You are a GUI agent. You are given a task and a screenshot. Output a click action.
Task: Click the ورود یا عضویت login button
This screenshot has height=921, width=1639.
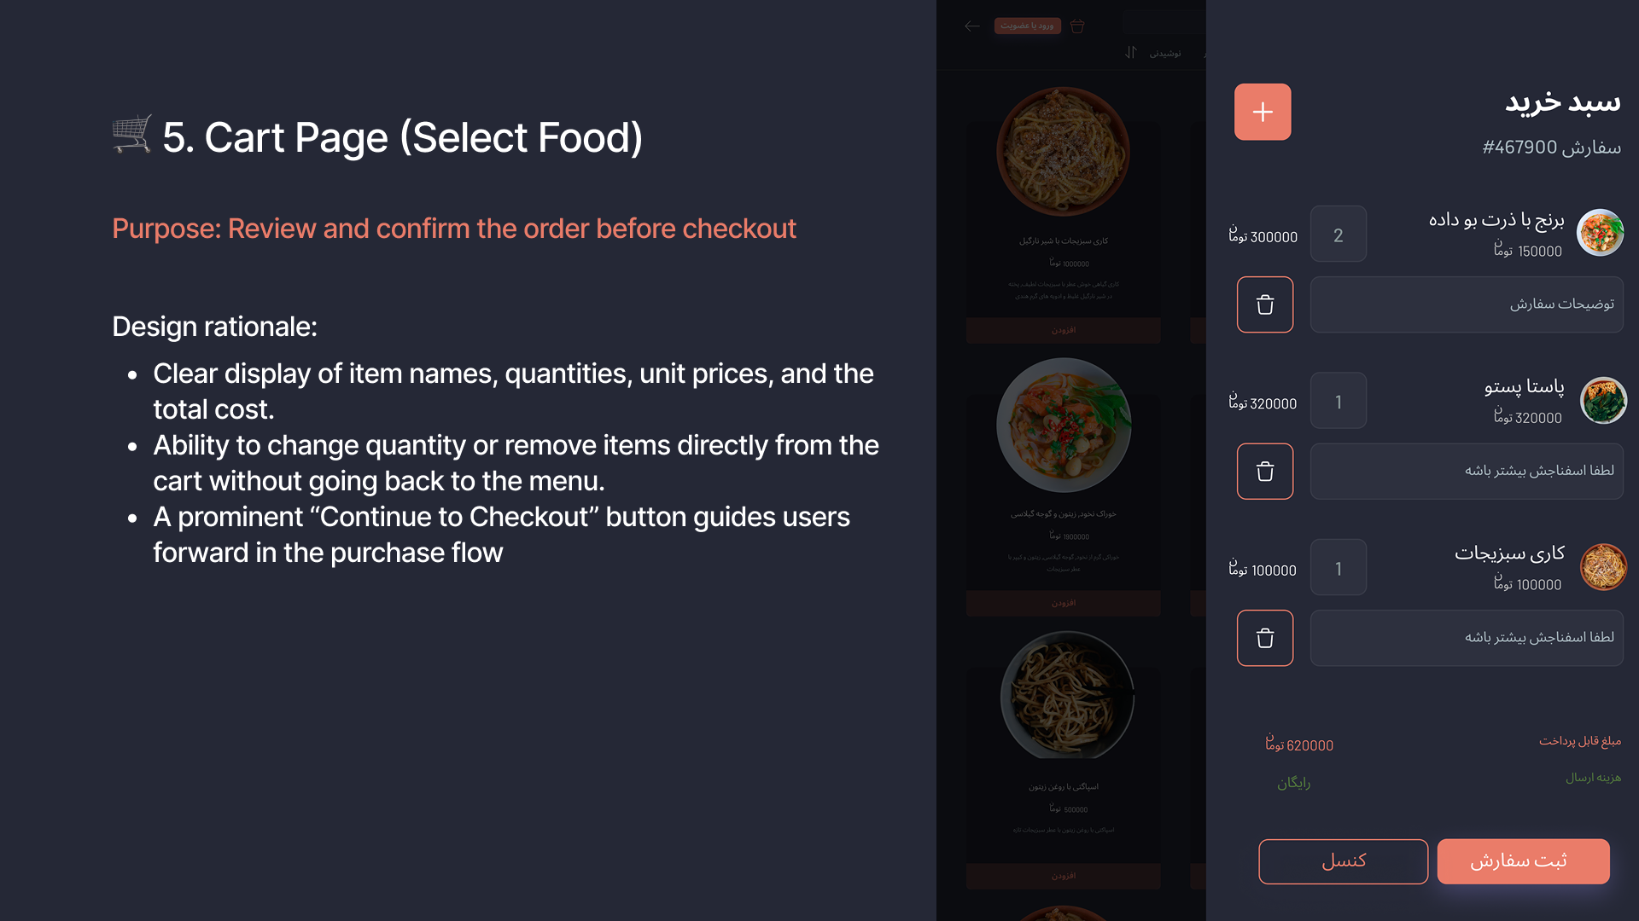click(1027, 26)
